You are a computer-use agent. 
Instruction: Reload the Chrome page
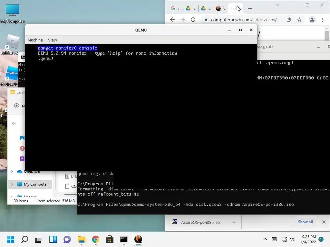(x=193, y=20)
